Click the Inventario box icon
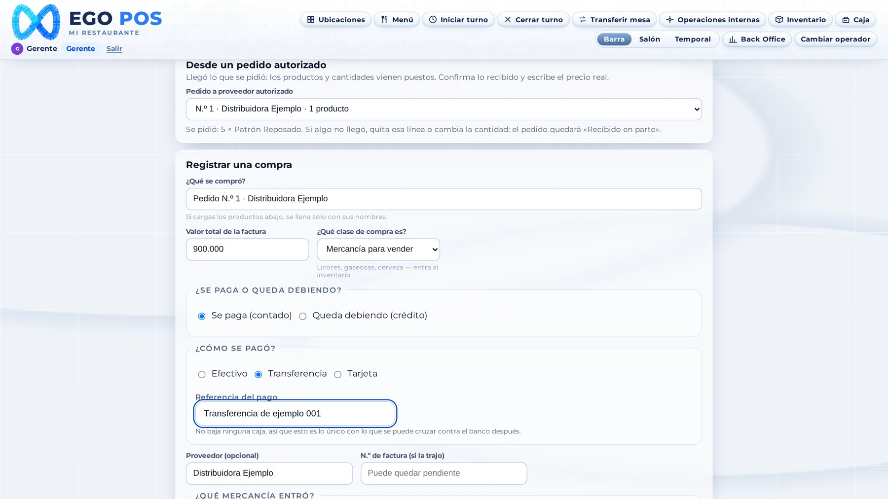Screen dimensions: 888x499 coord(779,20)
